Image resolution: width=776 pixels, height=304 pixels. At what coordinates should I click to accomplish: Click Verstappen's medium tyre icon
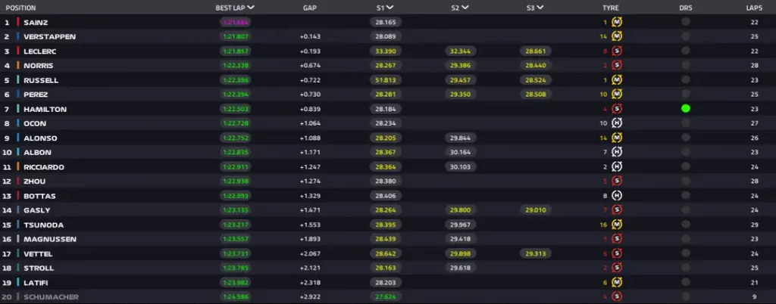click(x=617, y=36)
